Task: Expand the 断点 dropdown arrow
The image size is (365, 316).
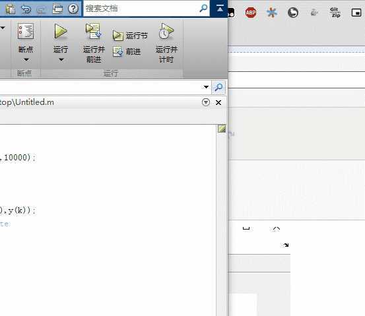Action: coord(26,60)
